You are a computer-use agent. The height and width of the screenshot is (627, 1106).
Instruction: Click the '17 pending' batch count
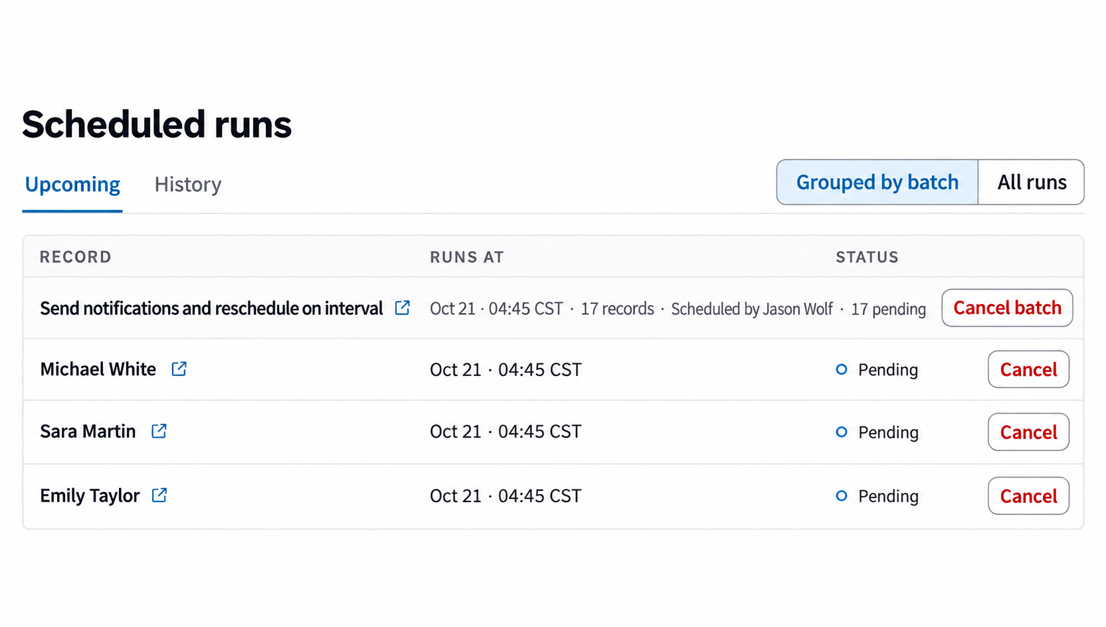[x=888, y=309]
